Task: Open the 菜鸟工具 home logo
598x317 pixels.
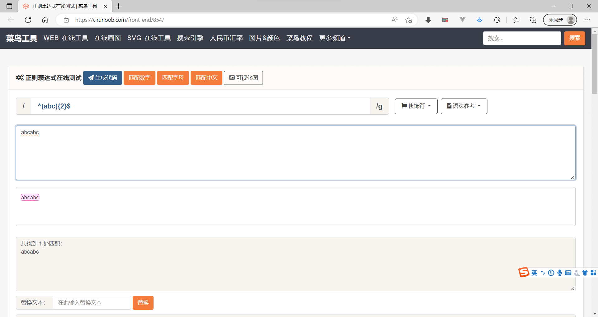Action: 22,38
